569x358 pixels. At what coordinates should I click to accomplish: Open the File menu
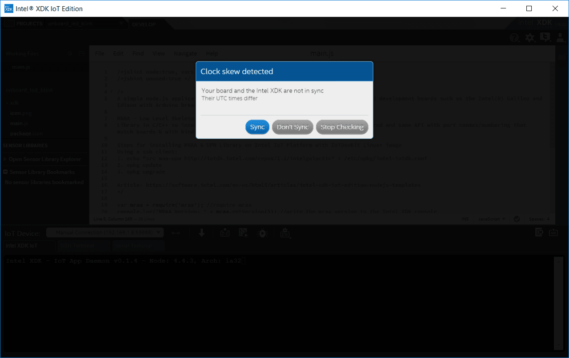coord(100,53)
